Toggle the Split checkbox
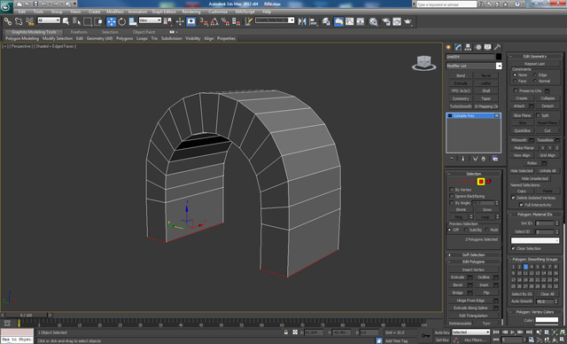The image size is (567, 344). tap(538, 115)
